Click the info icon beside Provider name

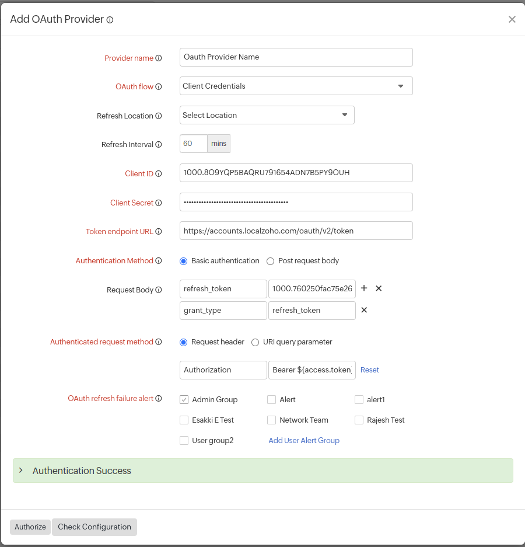click(x=159, y=58)
